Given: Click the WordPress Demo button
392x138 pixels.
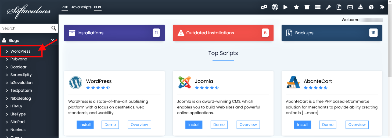Looking at the screenshot, I should click(110, 125).
